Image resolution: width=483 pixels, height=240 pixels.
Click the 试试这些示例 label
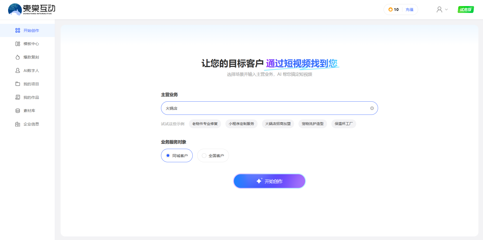pos(173,124)
